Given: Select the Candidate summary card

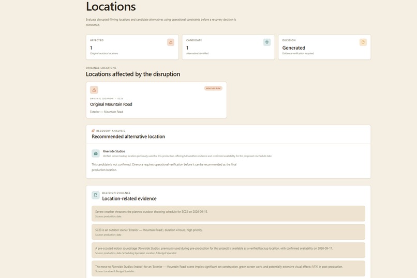Looking at the screenshot, I should coord(229,47).
